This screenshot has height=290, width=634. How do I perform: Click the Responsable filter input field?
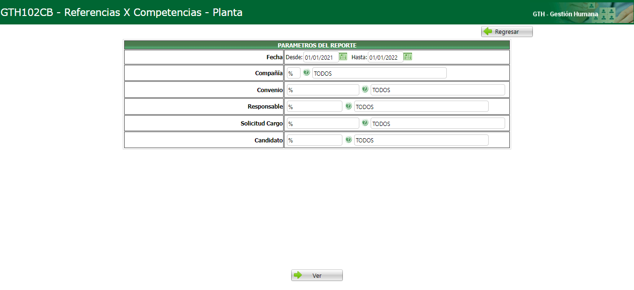[314, 106]
